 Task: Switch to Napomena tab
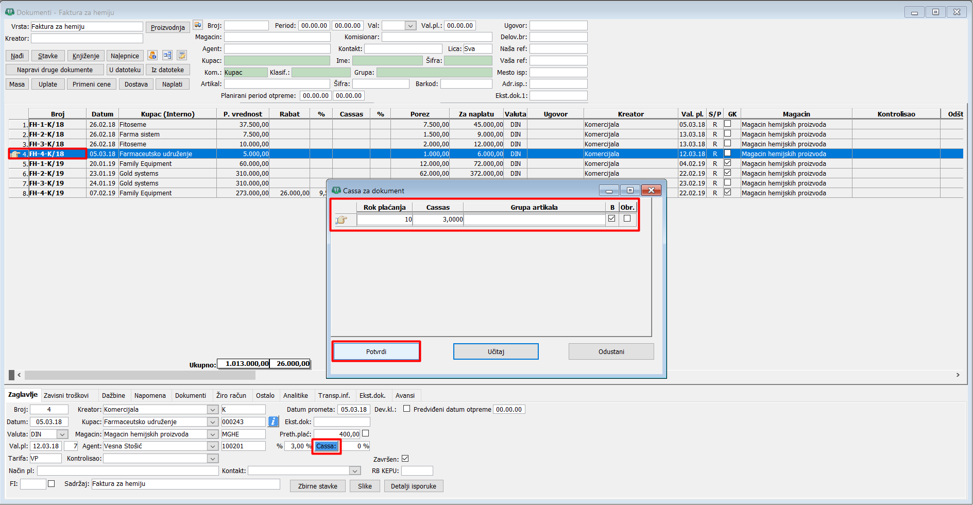point(150,395)
